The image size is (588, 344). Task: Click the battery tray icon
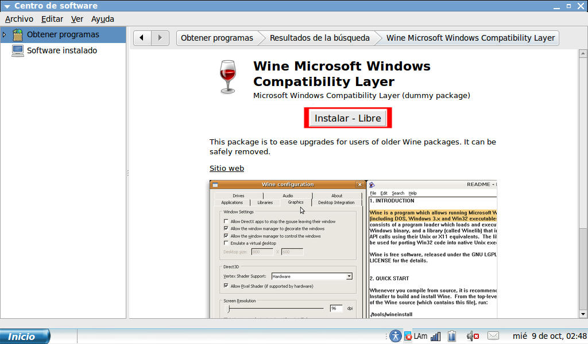click(452, 336)
